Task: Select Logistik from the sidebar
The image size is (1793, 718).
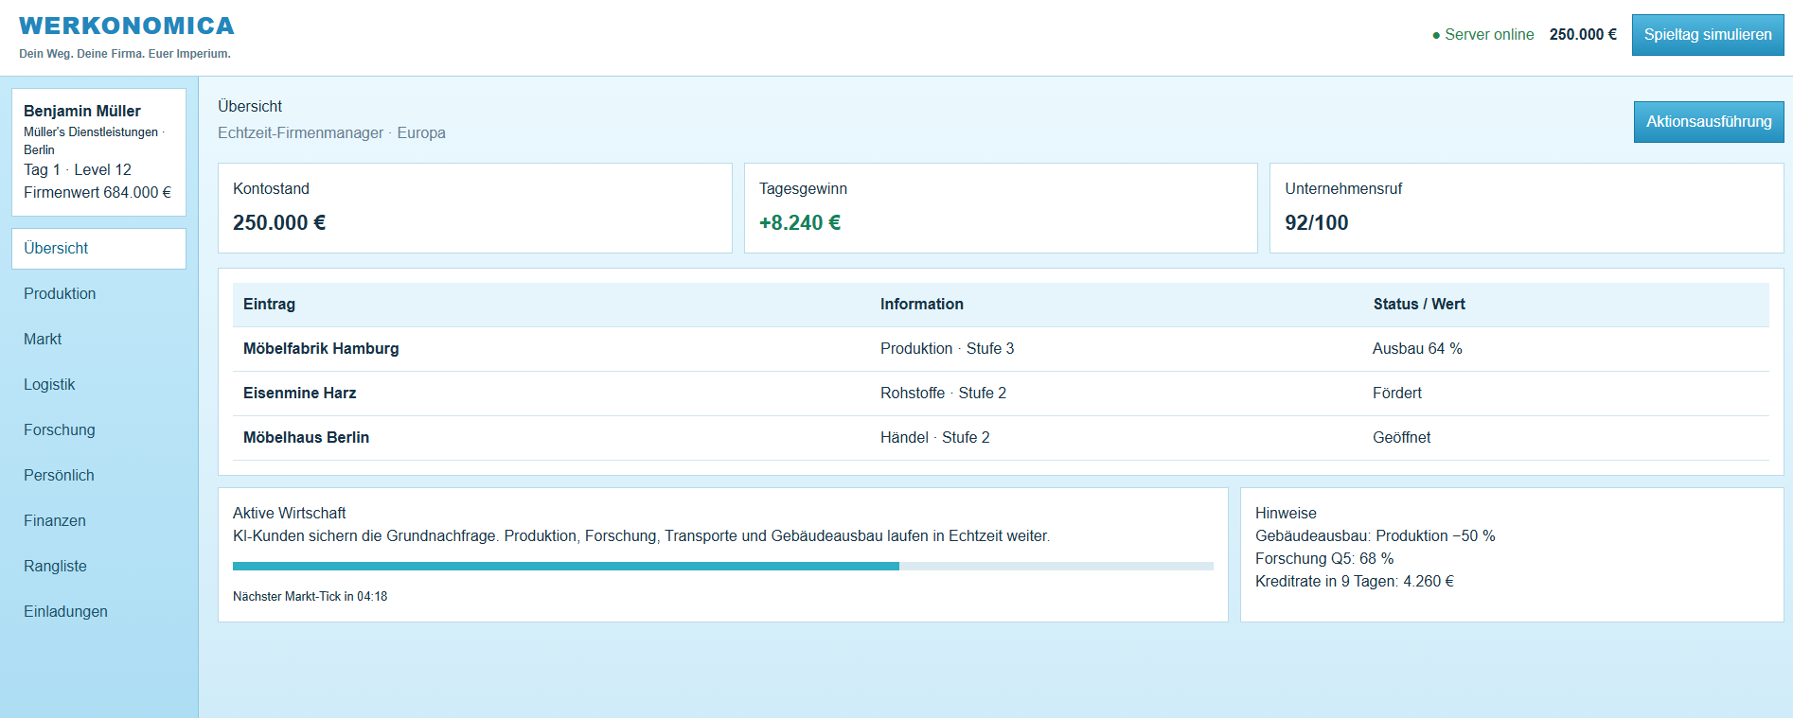Action: [98, 385]
